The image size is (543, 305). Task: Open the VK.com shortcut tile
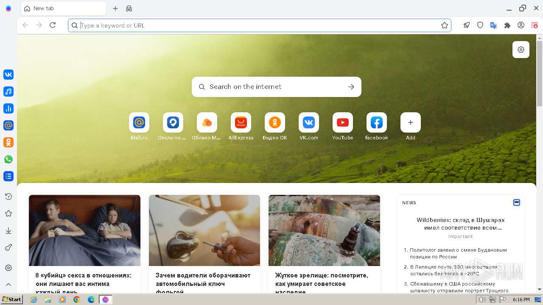click(309, 123)
